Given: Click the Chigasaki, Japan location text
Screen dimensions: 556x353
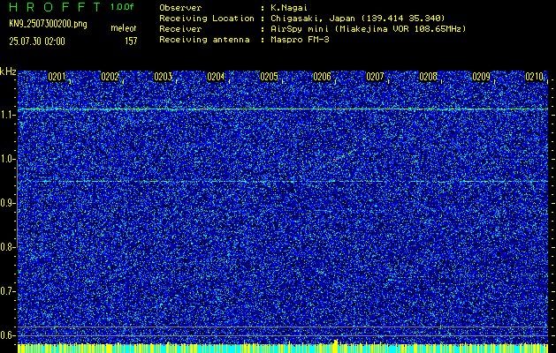Looking at the screenshot, I should [x=357, y=19].
